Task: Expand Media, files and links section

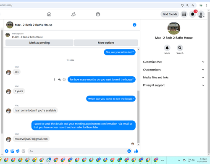Action: point(173,77)
